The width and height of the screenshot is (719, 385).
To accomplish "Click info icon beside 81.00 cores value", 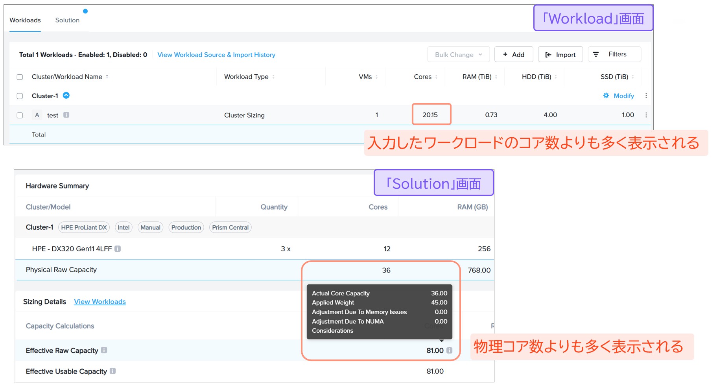I will tap(449, 350).
